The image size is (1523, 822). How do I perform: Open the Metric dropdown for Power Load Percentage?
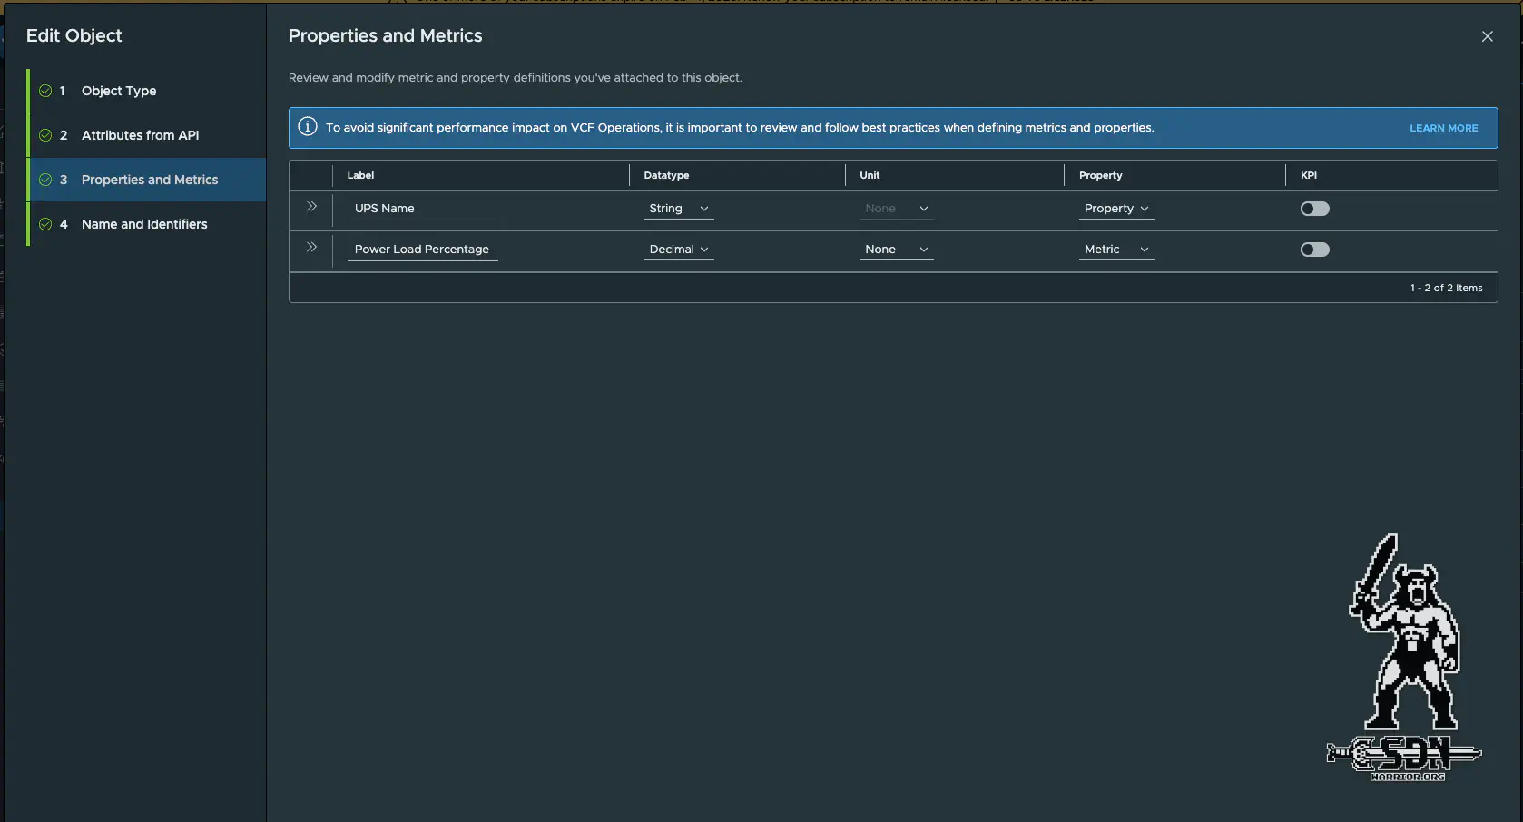(1115, 249)
